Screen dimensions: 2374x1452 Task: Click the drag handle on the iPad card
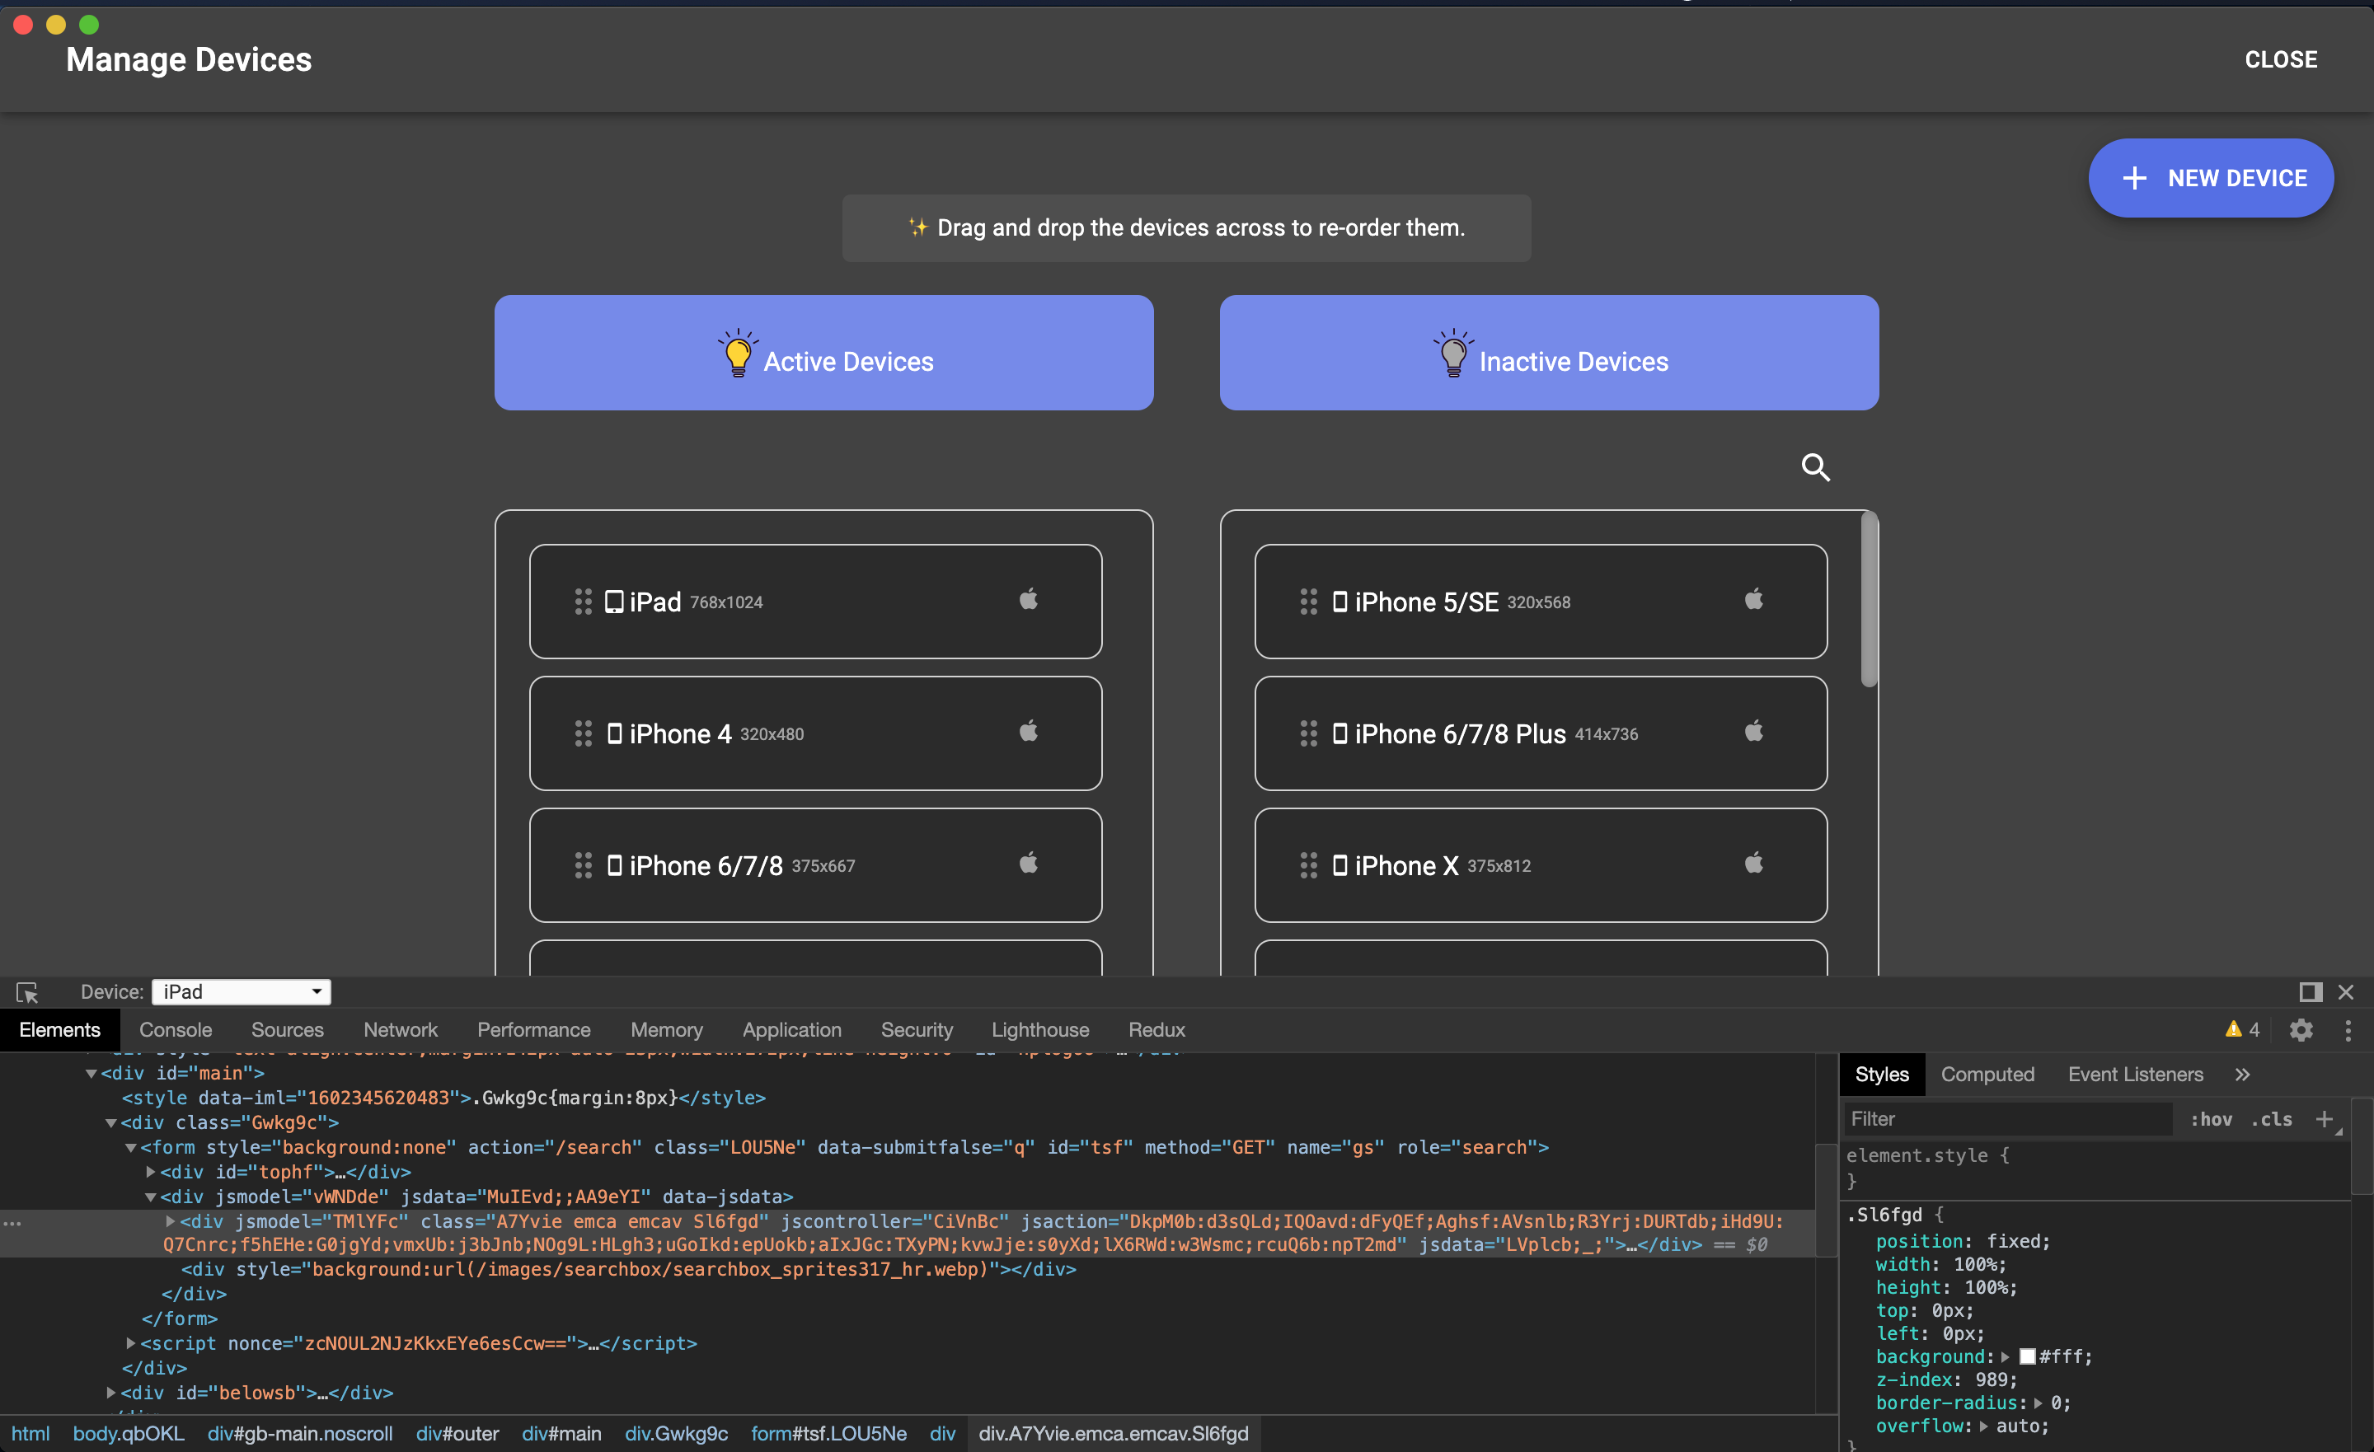[x=583, y=602]
